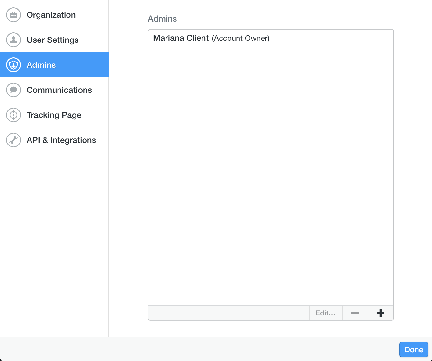Click the Admins shield icon
The height and width of the screenshot is (361, 432).
pos(14,65)
